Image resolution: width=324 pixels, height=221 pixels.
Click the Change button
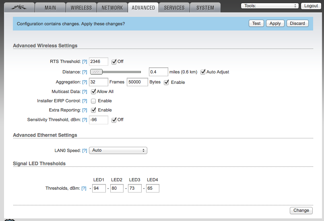click(x=301, y=210)
